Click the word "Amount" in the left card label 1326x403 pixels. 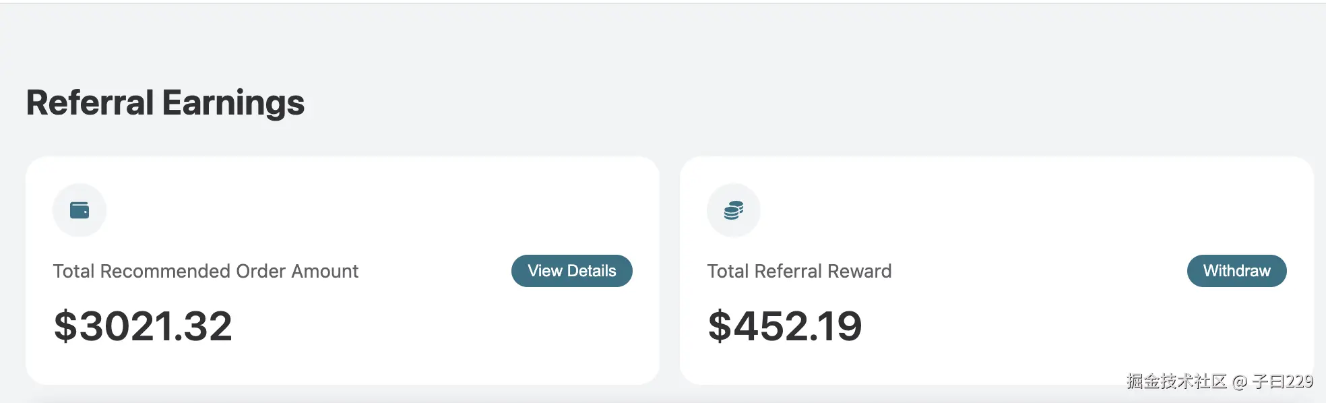tap(325, 271)
